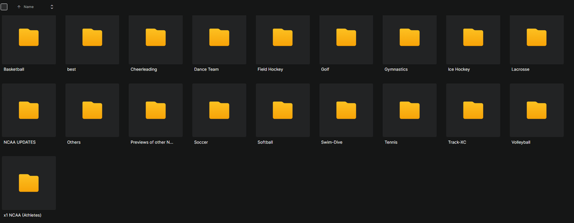The width and height of the screenshot is (574, 223).
Task: Click the Lacrosse folder name
Action: 520,69
